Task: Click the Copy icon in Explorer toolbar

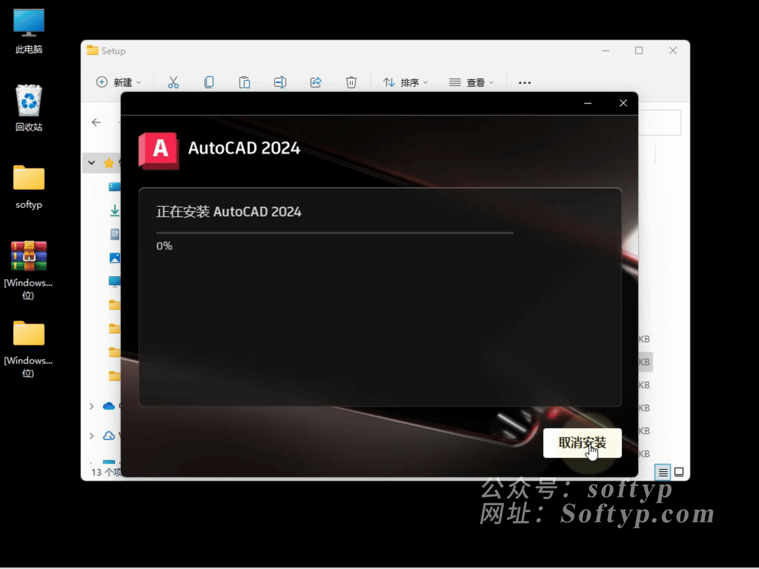Action: 209,82
